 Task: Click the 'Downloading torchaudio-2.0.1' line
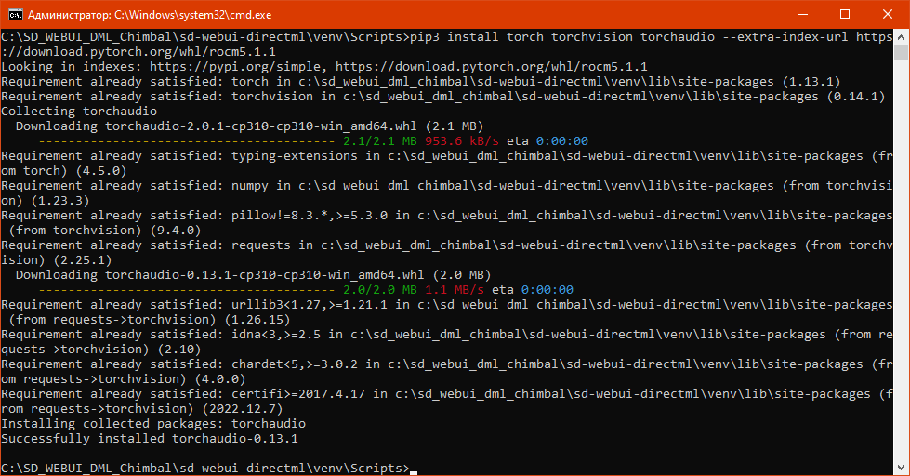pos(249,126)
